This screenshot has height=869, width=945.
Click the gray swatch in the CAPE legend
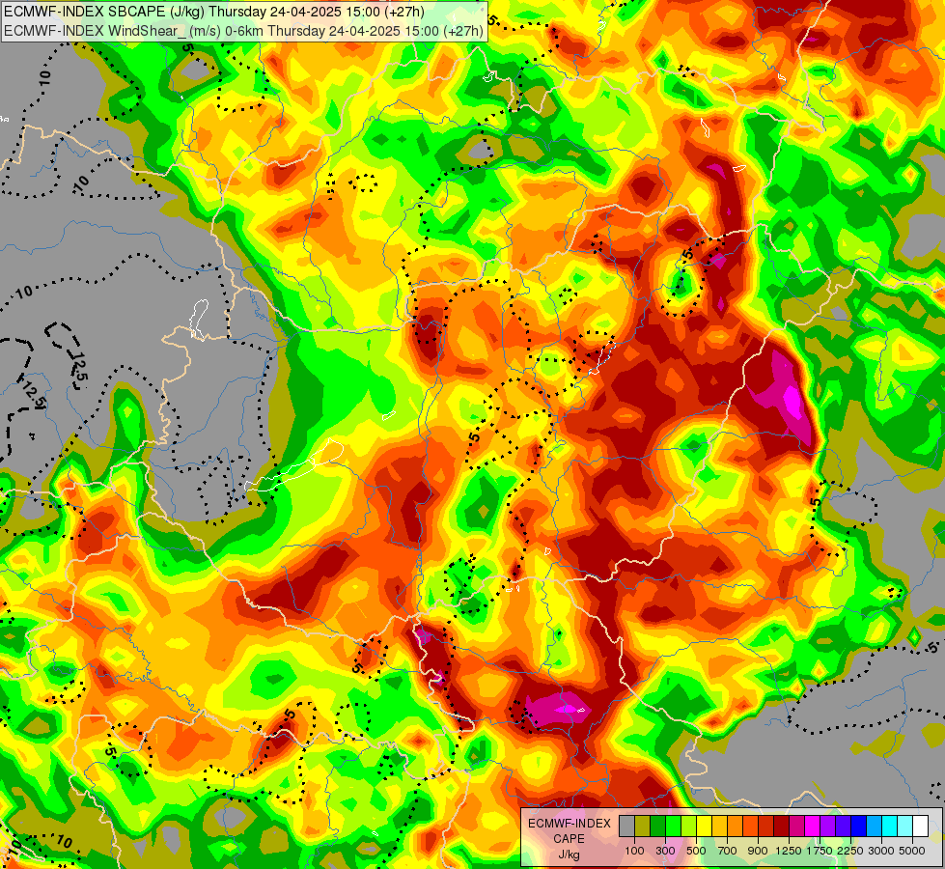pyautogui.click(x=626, y=827)
